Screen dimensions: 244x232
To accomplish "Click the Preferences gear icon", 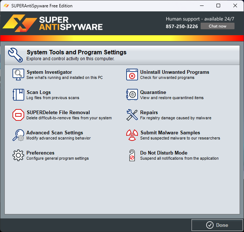I will (x=18, y=155).
